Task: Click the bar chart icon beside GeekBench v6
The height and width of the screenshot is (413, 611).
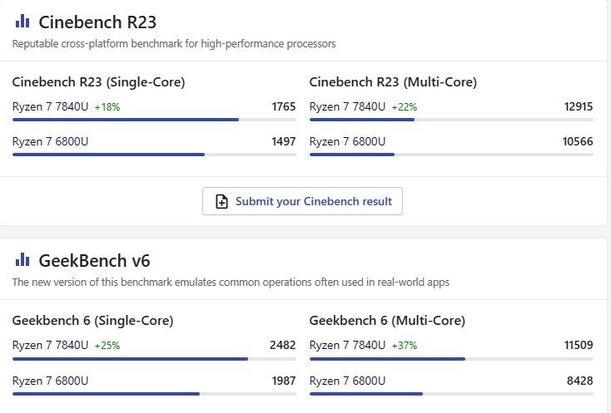Action: [22, 260]
